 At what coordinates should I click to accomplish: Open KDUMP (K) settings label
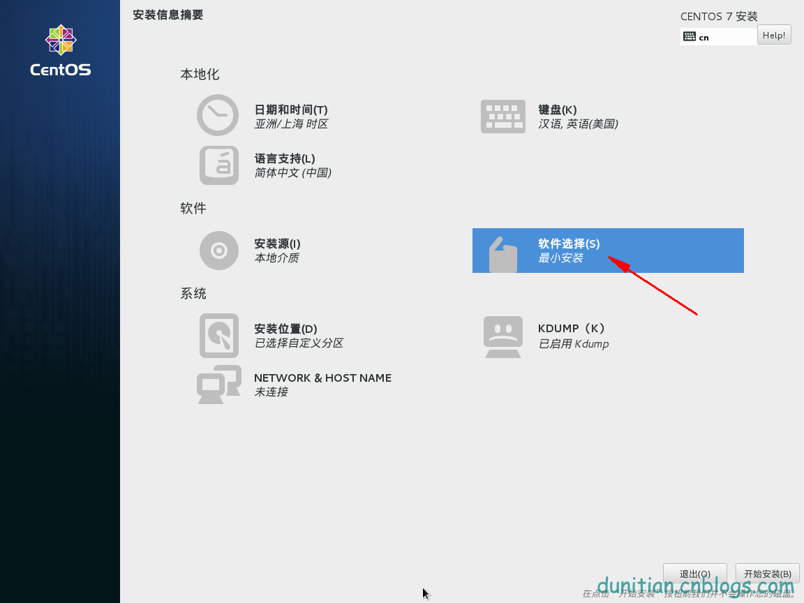click(x=572, y=329)
